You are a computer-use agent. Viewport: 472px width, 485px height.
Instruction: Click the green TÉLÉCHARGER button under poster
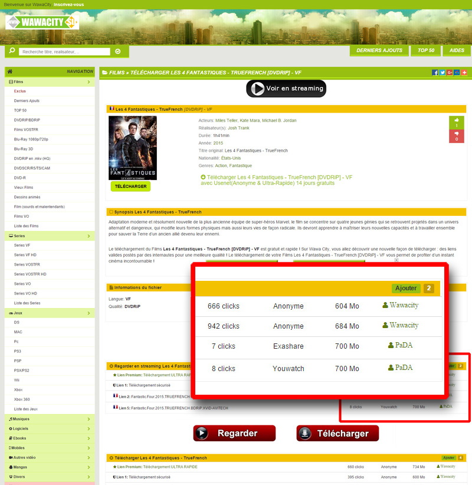tap(131, 186)
